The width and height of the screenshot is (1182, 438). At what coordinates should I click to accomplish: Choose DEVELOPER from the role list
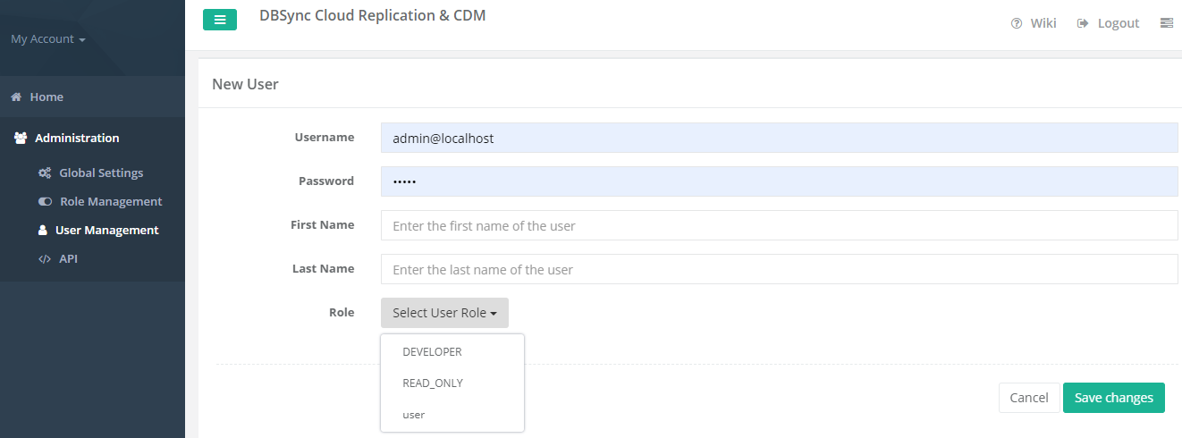432,351
